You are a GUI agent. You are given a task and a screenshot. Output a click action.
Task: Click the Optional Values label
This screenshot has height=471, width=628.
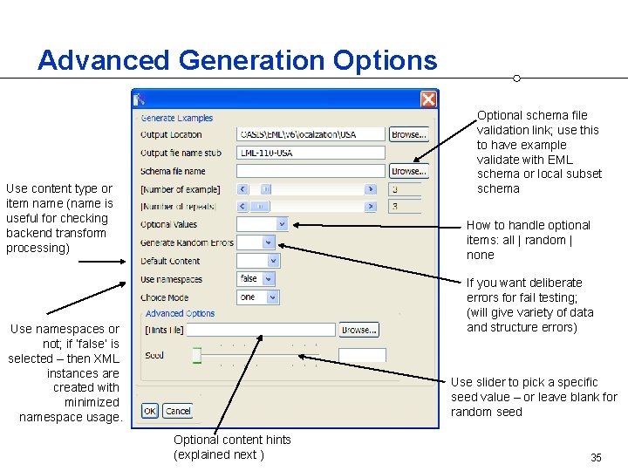(x=168, y=224)
